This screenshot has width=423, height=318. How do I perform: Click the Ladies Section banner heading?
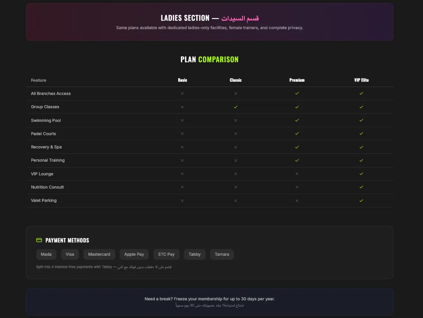[x=210, y=18]
